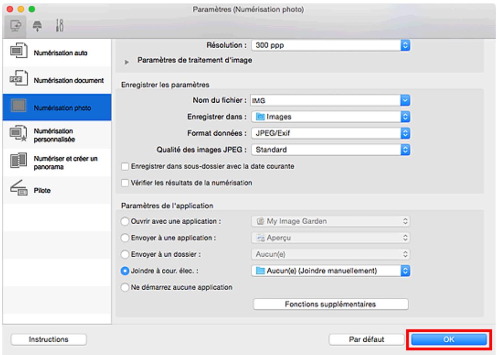Click the Instructions button

click(49, 340)
